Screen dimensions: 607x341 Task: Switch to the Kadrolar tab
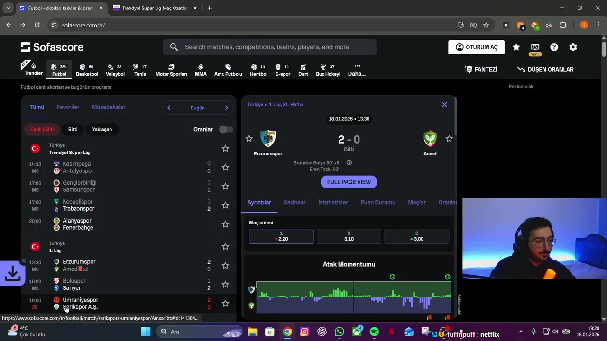pos(294,202)
